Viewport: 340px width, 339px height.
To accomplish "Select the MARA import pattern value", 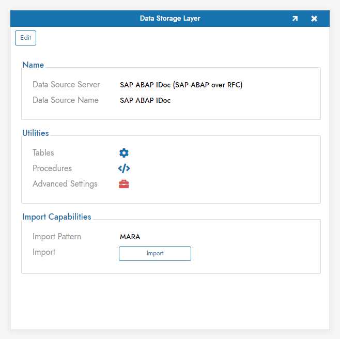I will (x=130, y=237).
